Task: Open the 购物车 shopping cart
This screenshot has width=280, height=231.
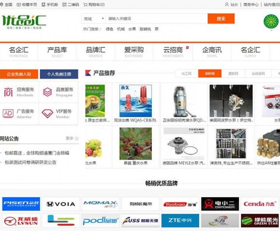Action: tap(94, 4)
